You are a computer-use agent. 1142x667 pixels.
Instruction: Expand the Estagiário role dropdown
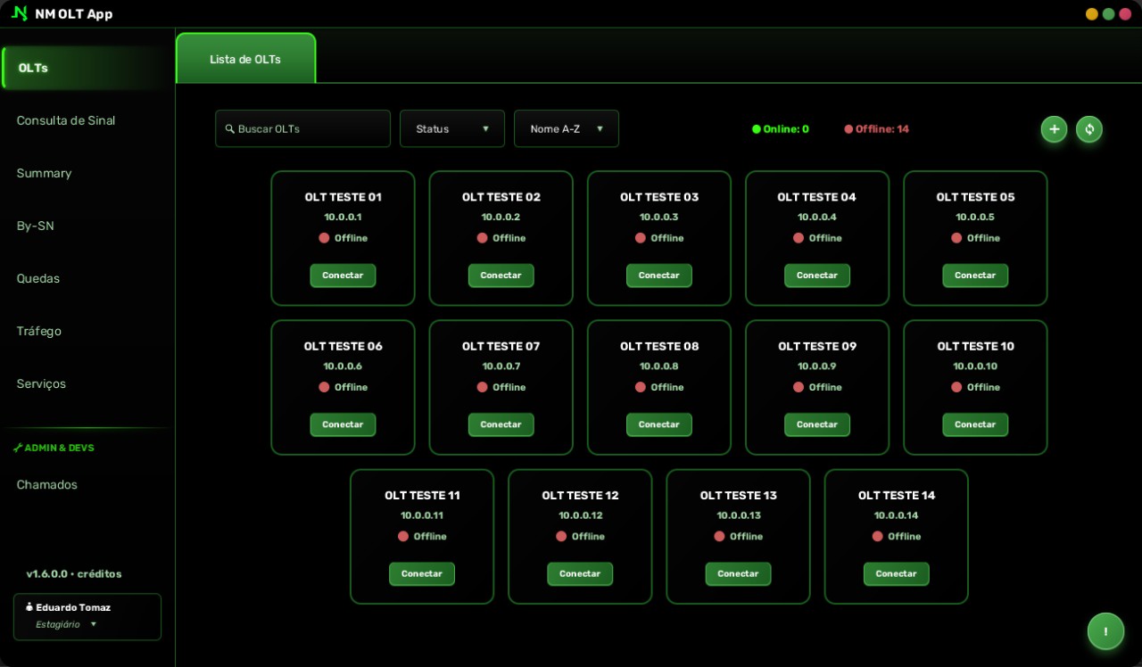(x=66, y=624)
